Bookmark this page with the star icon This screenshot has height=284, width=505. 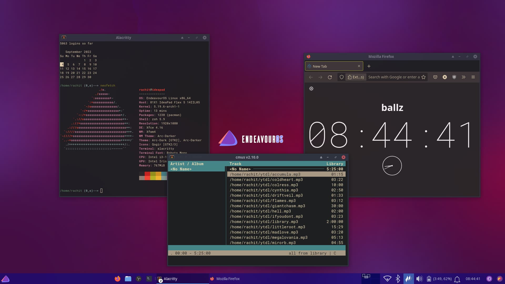coord(423,77)
